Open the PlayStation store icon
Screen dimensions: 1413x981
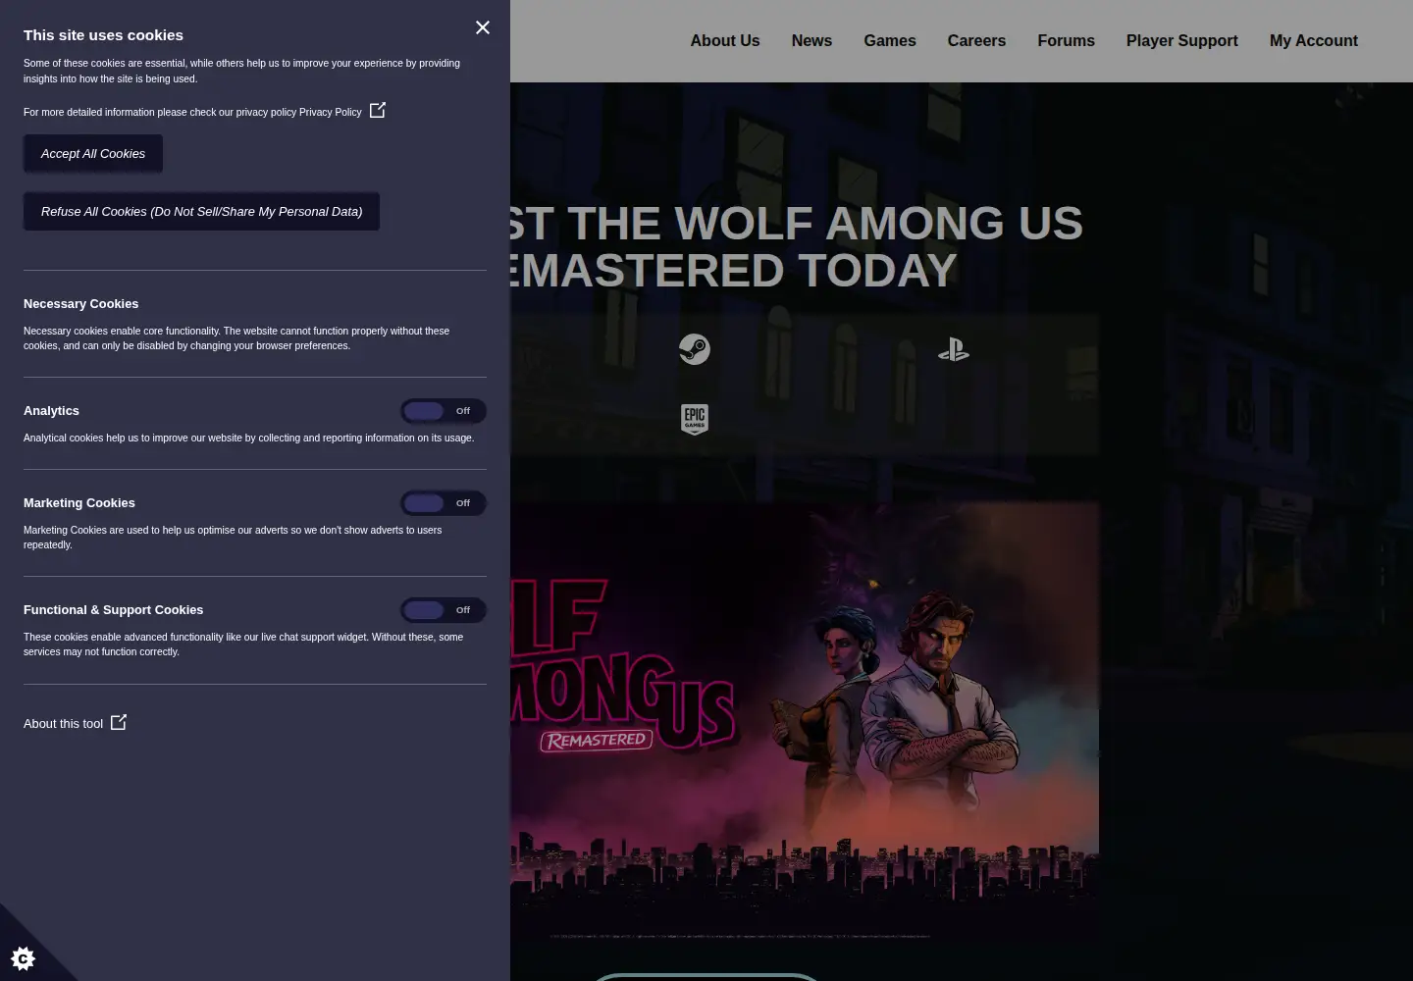click(x=954, y=349)
